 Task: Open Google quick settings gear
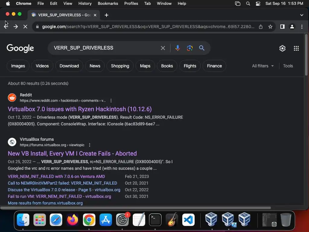(x=282, y=48)
